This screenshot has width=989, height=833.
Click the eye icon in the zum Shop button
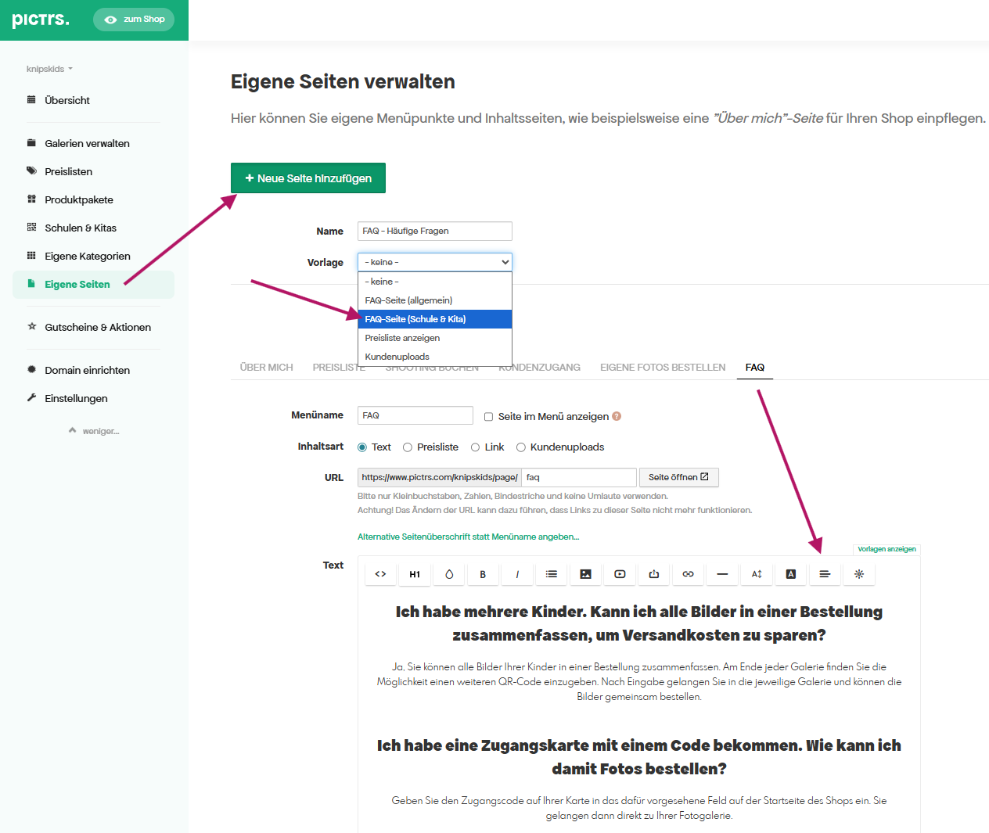pos(110,20)
